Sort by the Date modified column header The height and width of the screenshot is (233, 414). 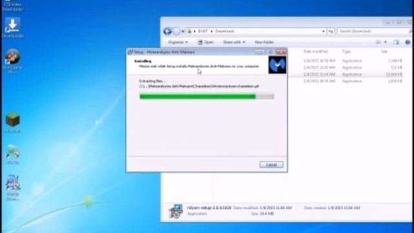pos(316,52)
